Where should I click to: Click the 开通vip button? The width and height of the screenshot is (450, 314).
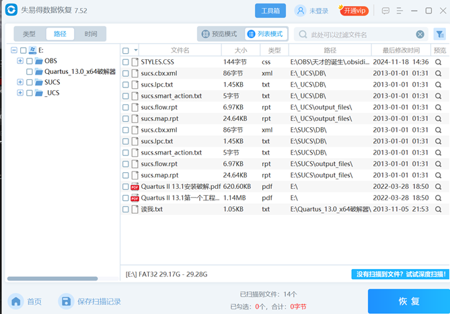click(x=354, y=11)
